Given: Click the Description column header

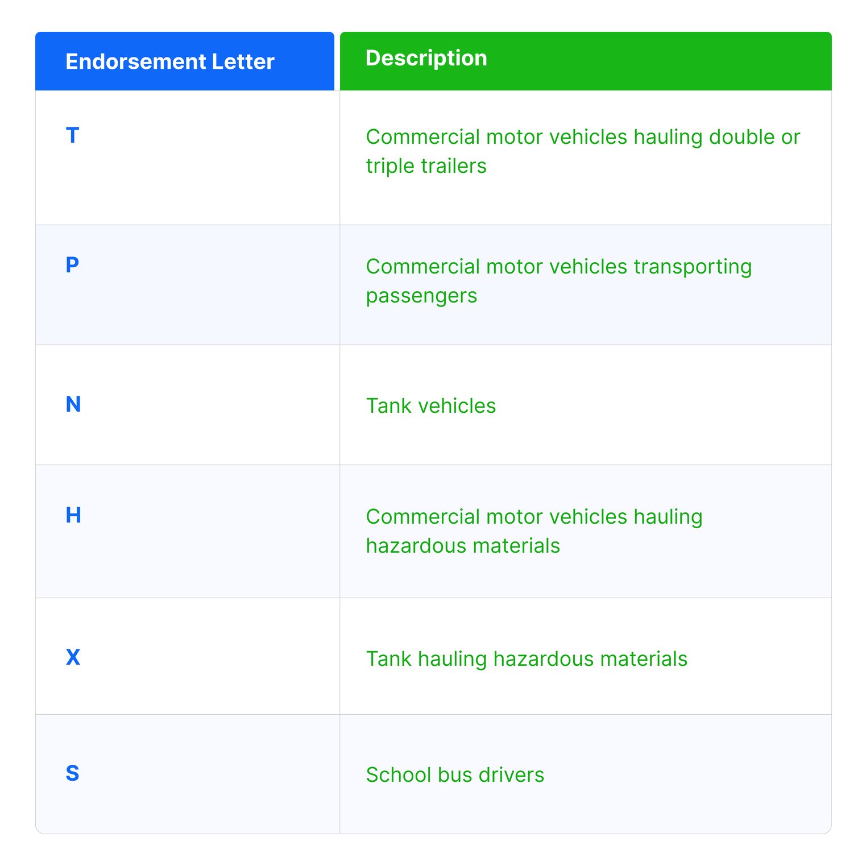Looking at the screenshot, I should [x=426, y=58].
